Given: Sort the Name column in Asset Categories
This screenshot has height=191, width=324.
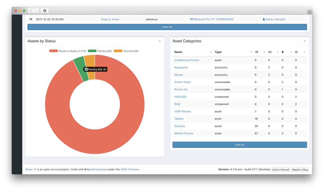Looking at the screenshot, I should pyautogui.click(x=178, y=52).
